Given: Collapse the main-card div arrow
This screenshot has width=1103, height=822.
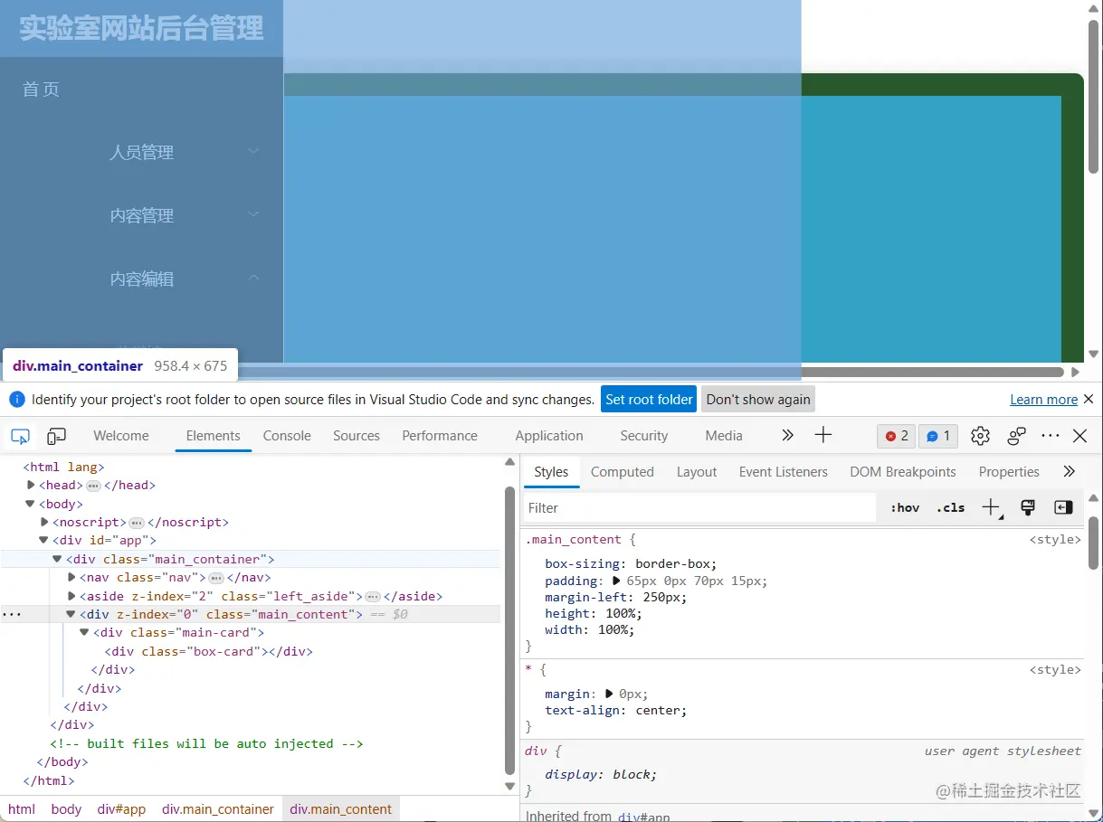Looking at the screenshot, I should point(85,633).
